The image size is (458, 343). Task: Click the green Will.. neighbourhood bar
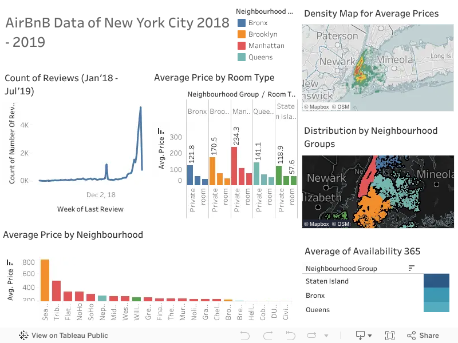(136, 299)
